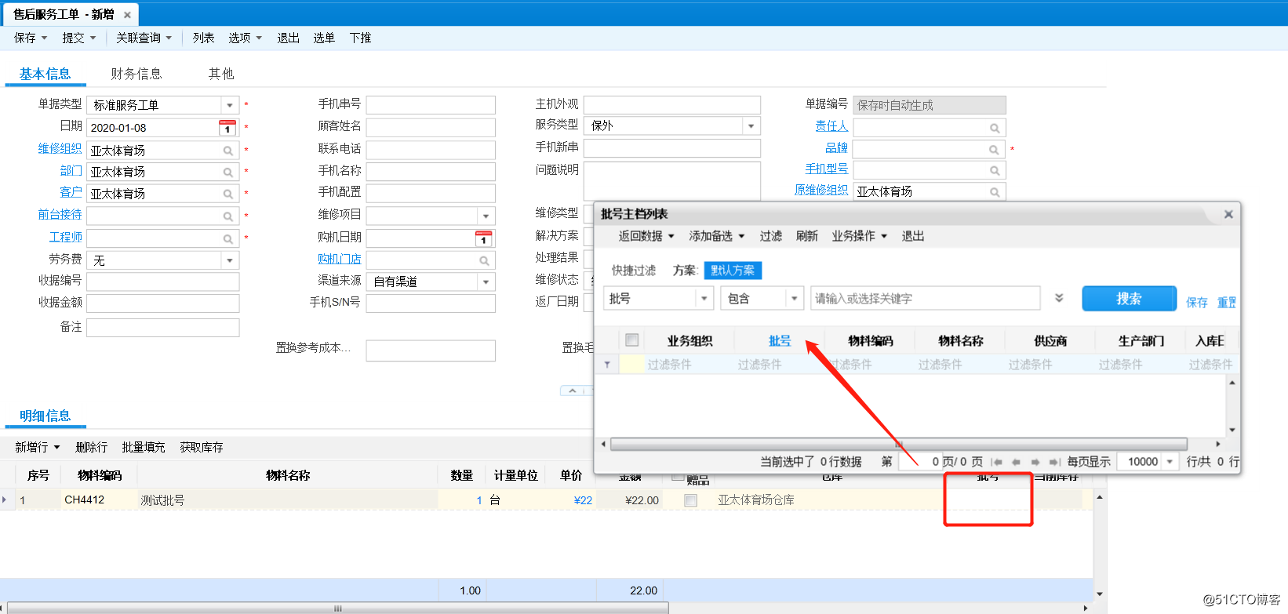The height and width of the screenshot is (614, 1288).
Task: Click 添加备选 menu in dialog
Action: click(x=716, y=236)
